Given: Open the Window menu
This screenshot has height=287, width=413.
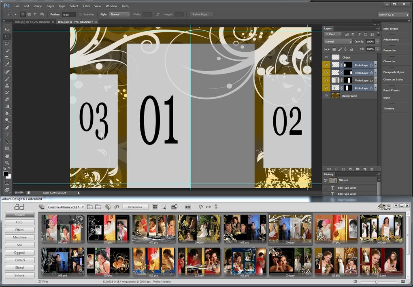Looking at the screenshot, I should point(111,6).
